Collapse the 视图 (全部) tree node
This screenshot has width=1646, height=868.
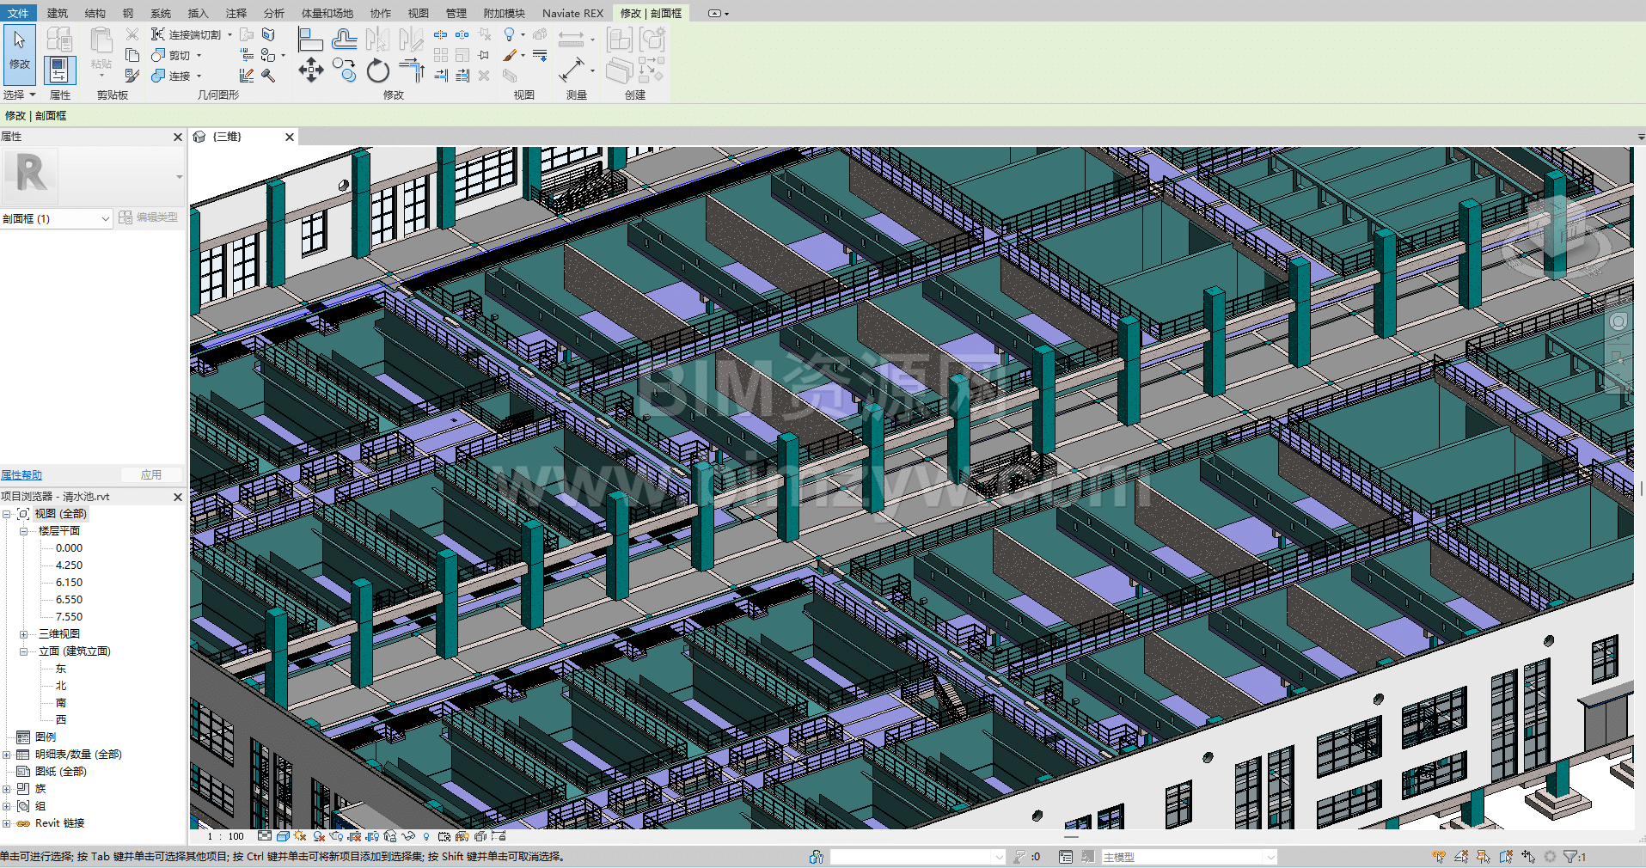point(7,514)
